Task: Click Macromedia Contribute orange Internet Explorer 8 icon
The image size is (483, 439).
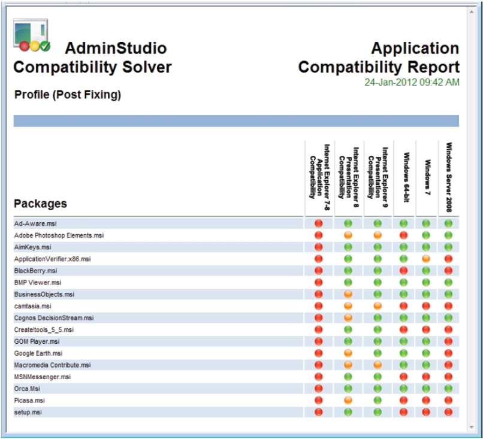Action: coord(348,365)
